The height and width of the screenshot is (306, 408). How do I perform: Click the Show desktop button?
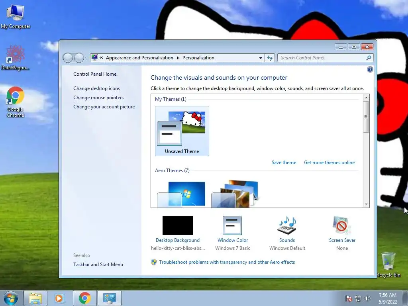pos(405,298)
